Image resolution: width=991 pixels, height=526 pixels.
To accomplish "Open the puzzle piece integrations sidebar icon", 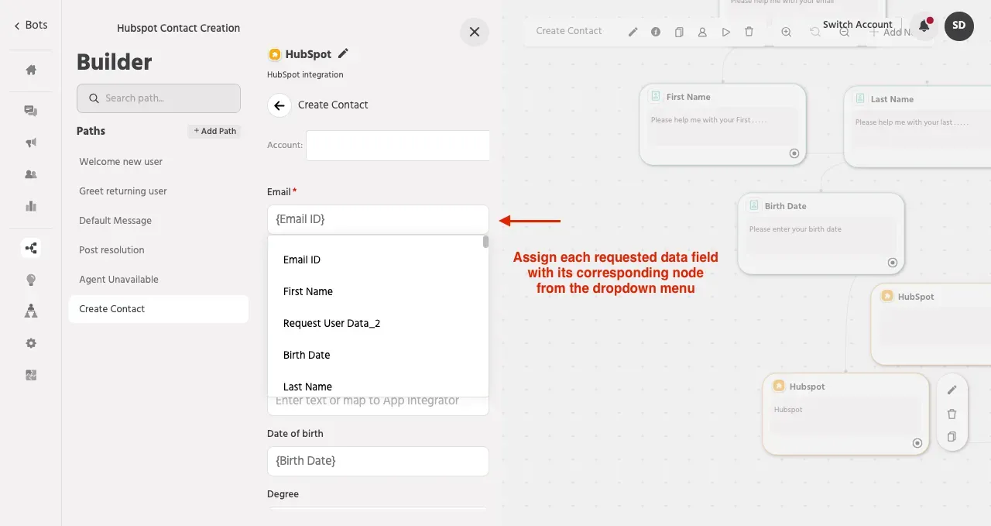I will tap(31, 375).
